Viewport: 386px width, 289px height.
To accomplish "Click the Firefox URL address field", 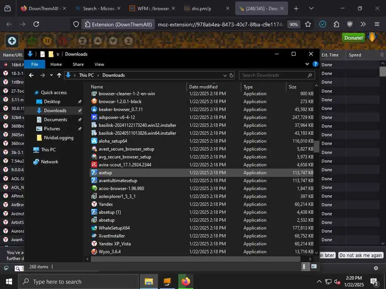I will [x=220, y=24].
